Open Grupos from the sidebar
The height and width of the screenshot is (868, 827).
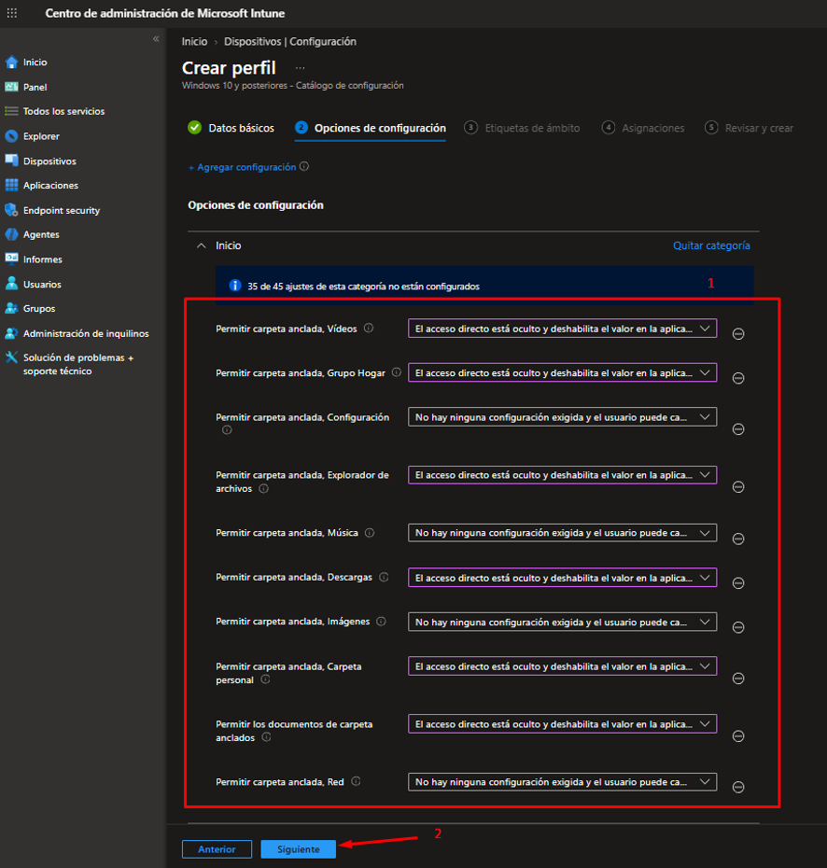pos(39,309)
